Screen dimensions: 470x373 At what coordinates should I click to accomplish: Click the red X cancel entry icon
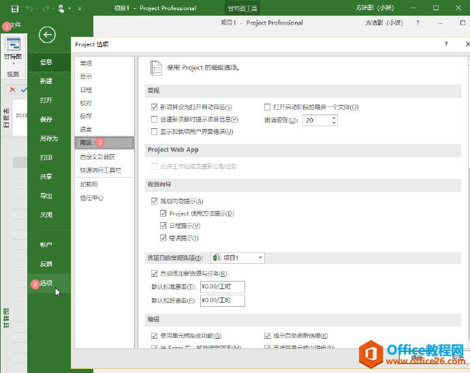click(x=12, y=89)
